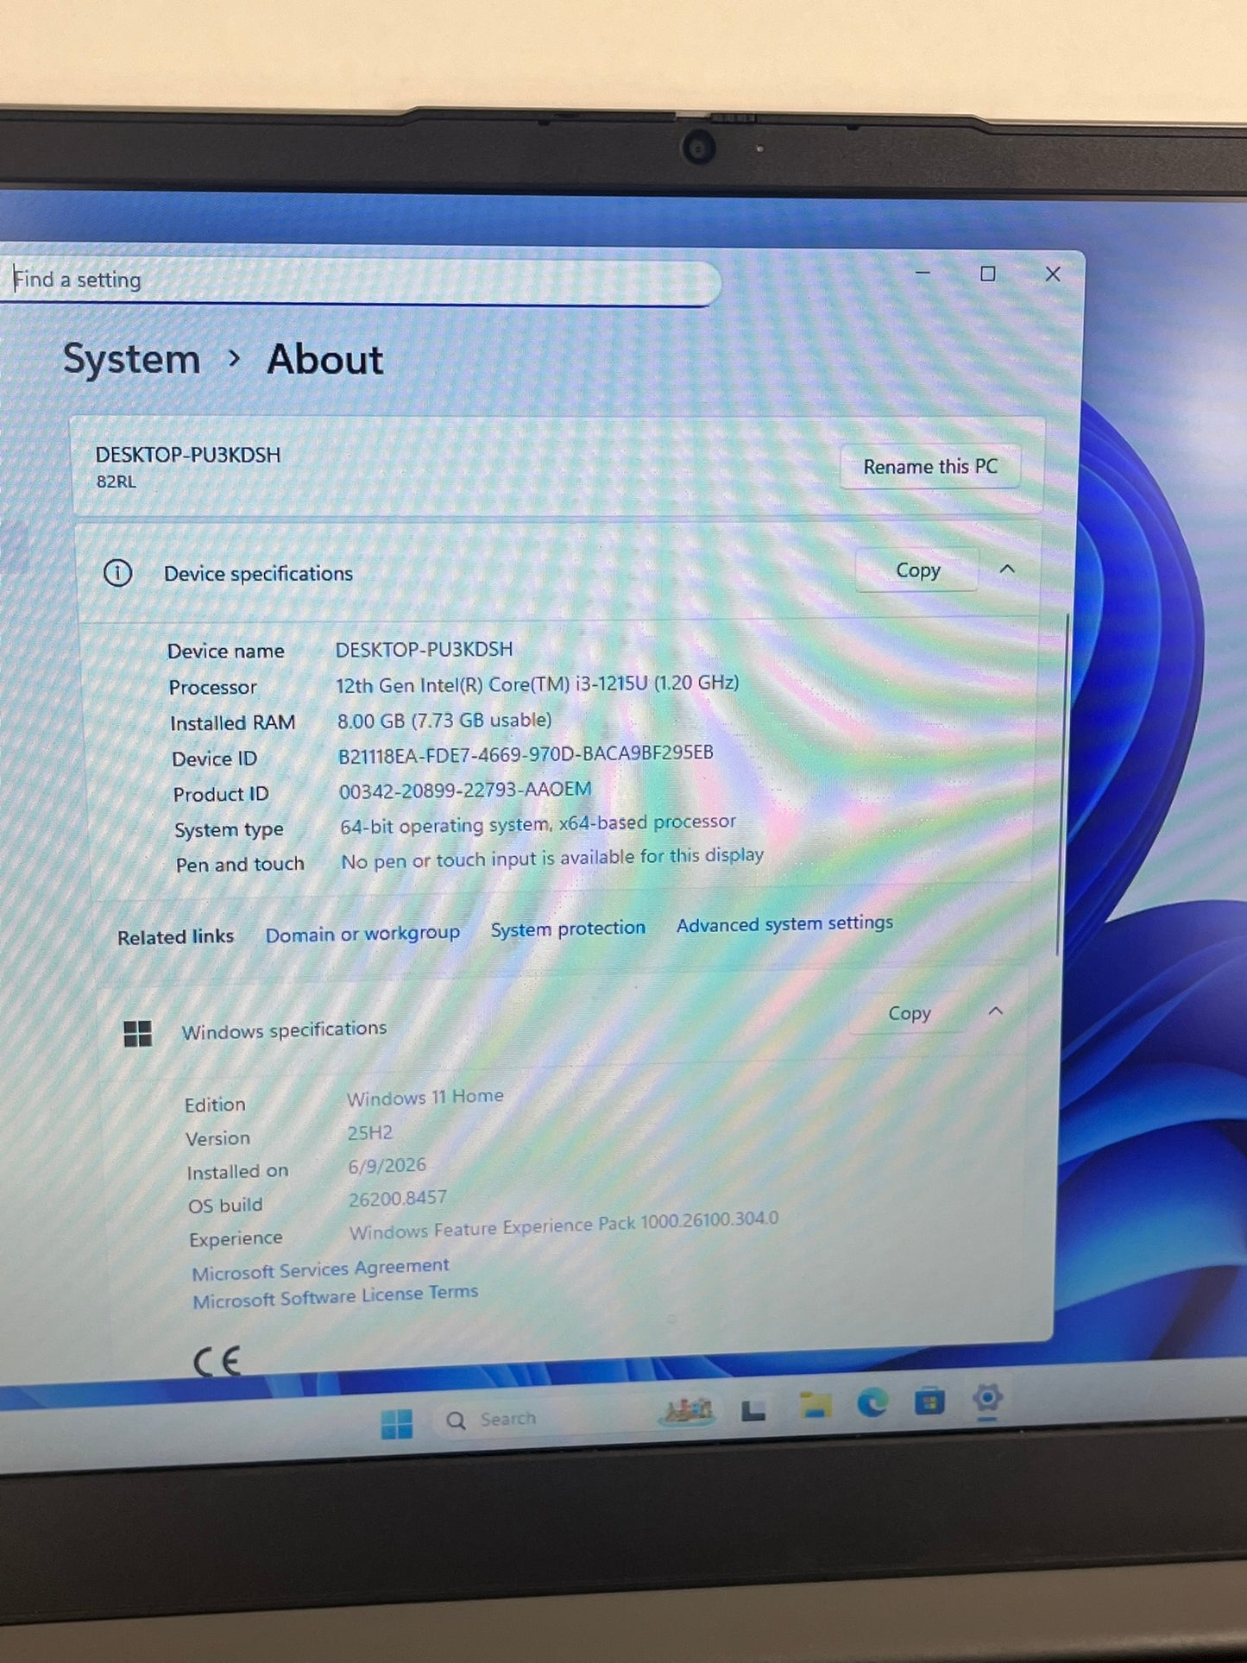This screenshot has height=1663, width=1247.
Task: Select the No pen or touch text
Action: (552, 858)
